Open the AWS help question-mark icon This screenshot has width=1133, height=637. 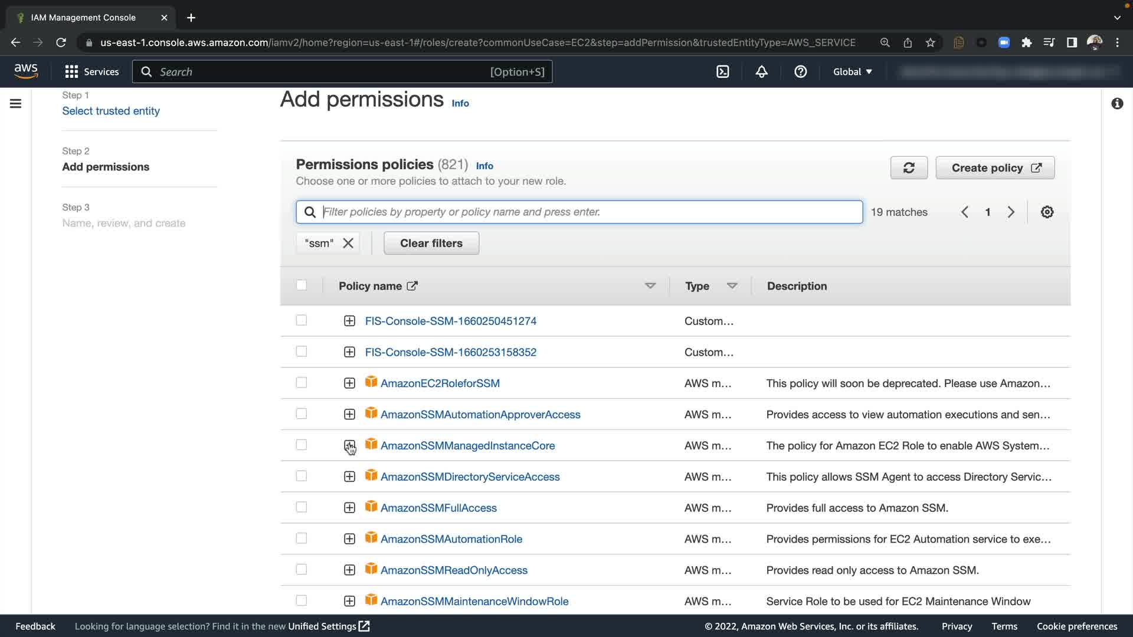point(800,72)
